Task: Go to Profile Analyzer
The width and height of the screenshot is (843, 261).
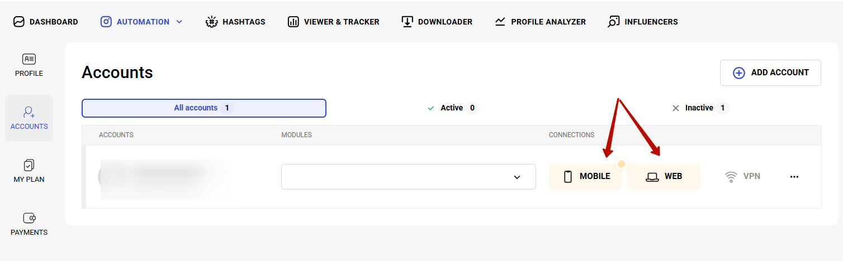Action: click(x=540, y=22)
